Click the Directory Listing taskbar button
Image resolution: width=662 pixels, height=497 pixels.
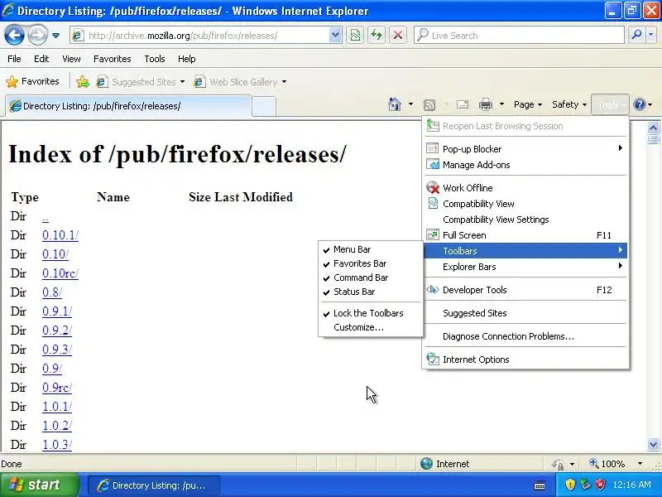[x=153, y=485]
